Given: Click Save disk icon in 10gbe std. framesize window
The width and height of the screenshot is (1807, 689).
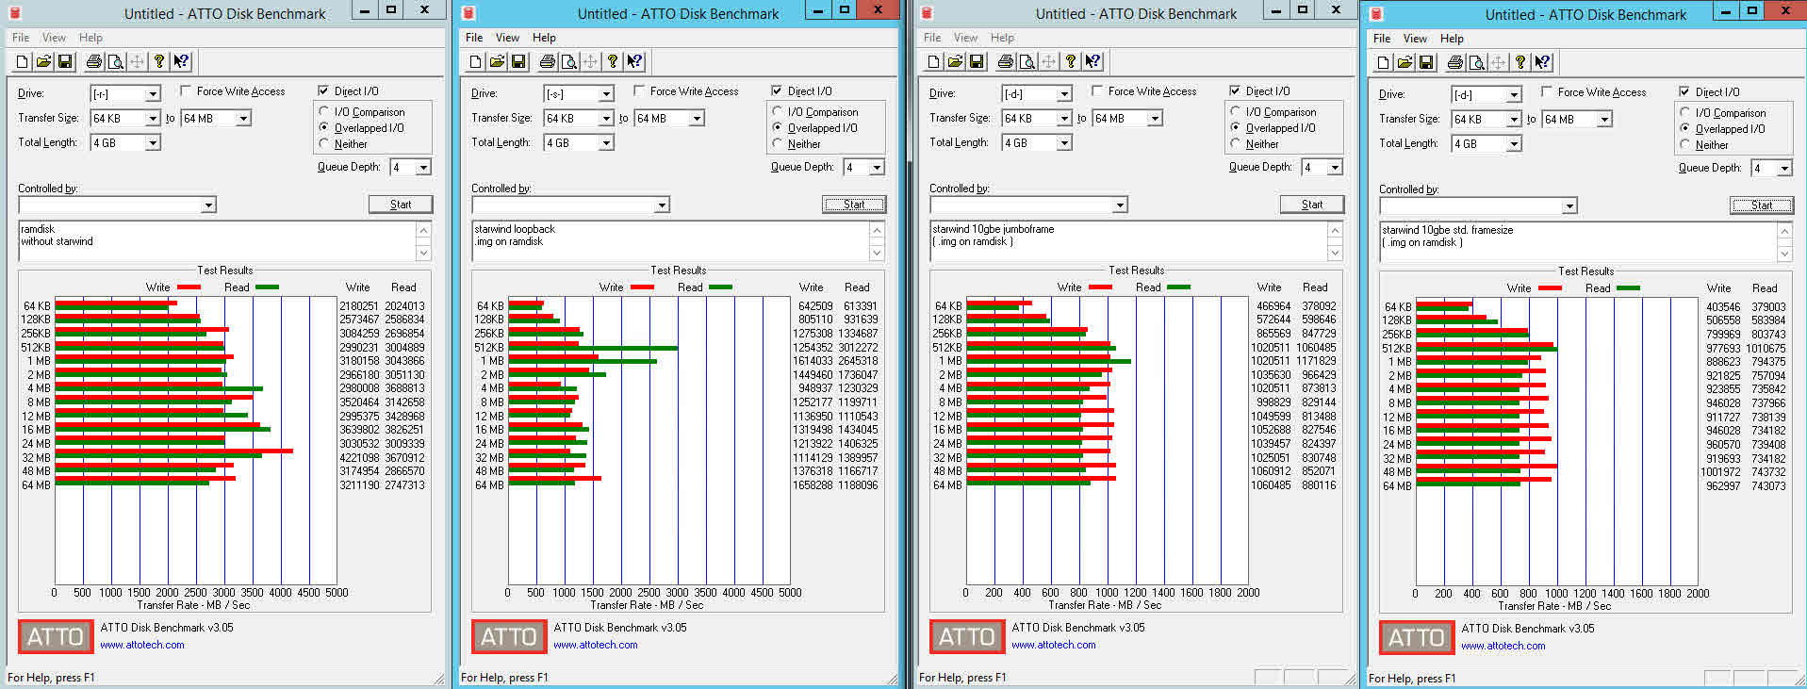Looking at the screenshot, I should coord(1426,62).
